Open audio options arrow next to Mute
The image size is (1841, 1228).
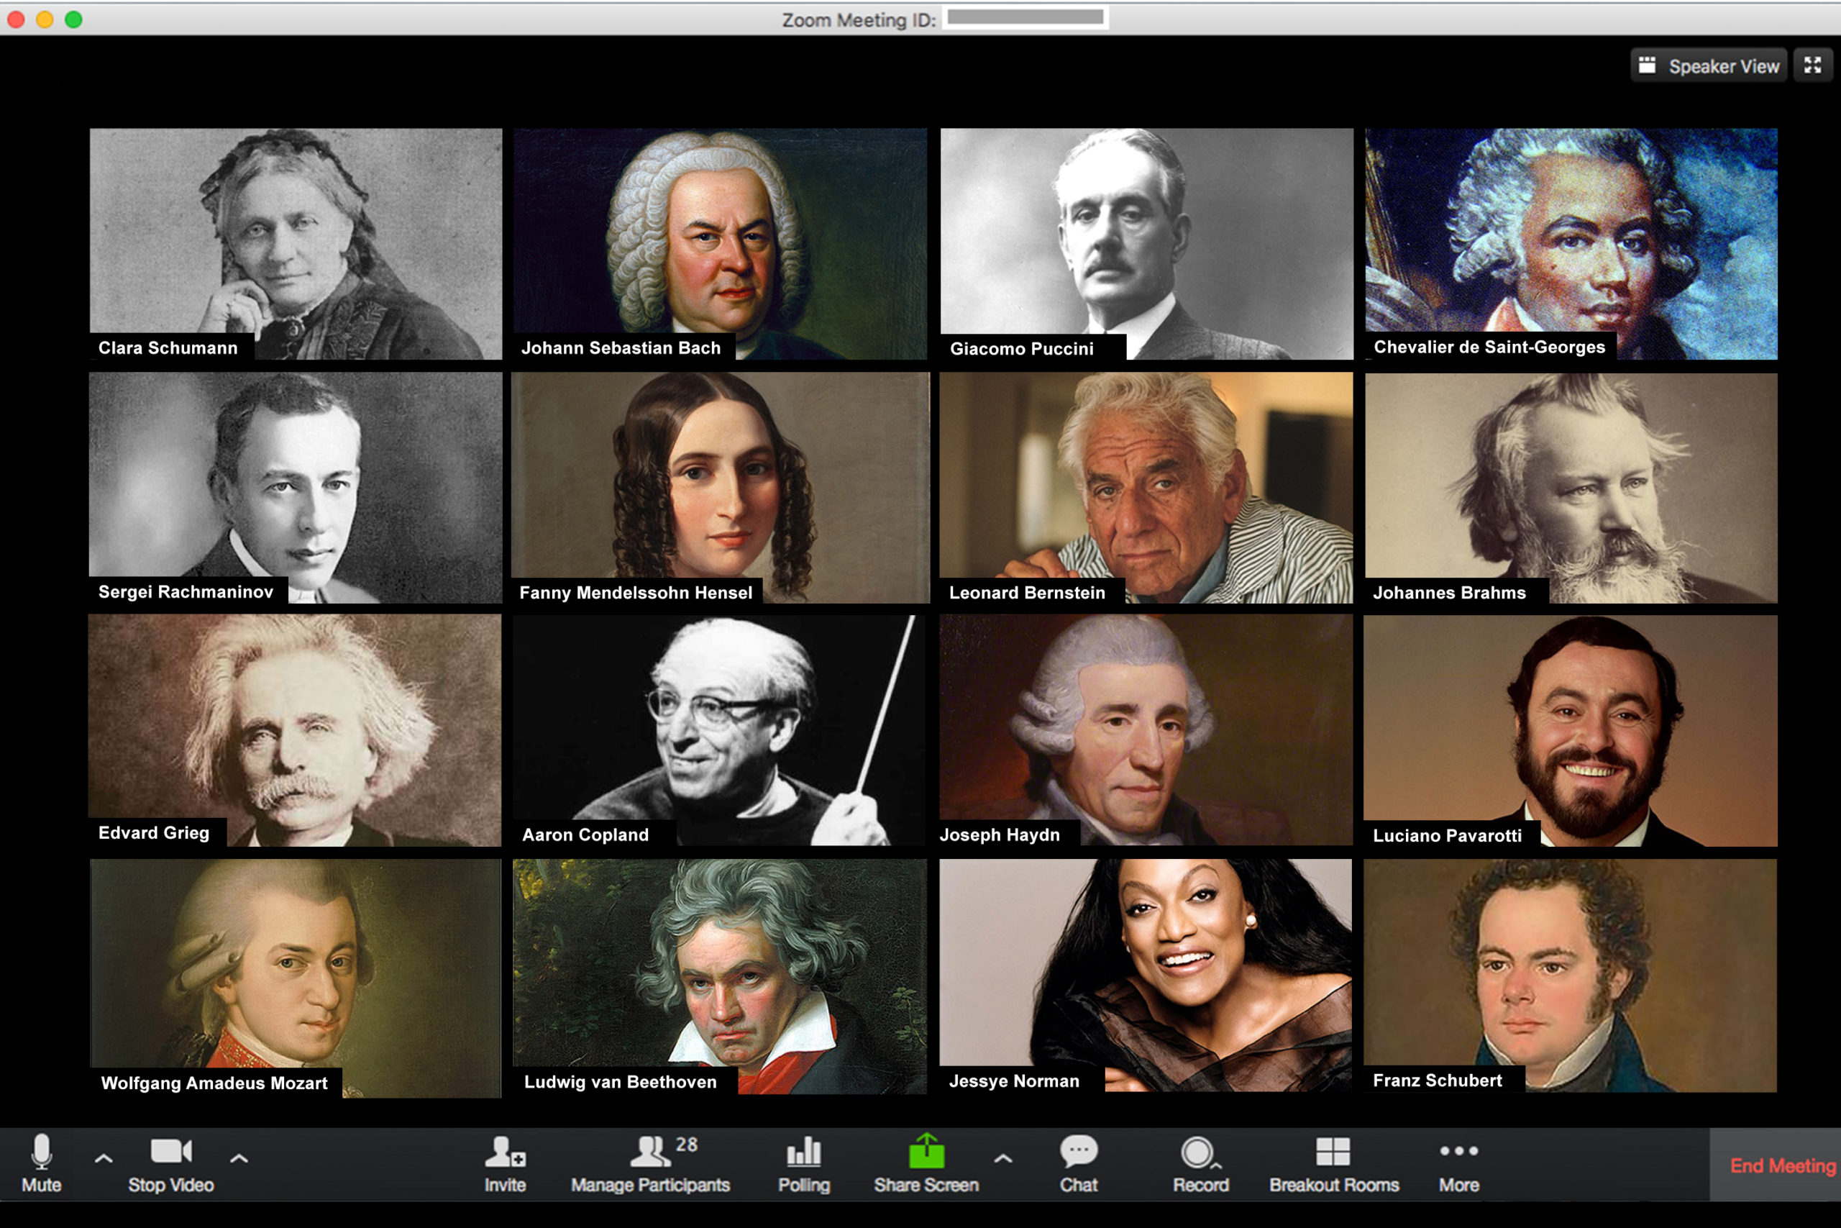coord(104,1157)
